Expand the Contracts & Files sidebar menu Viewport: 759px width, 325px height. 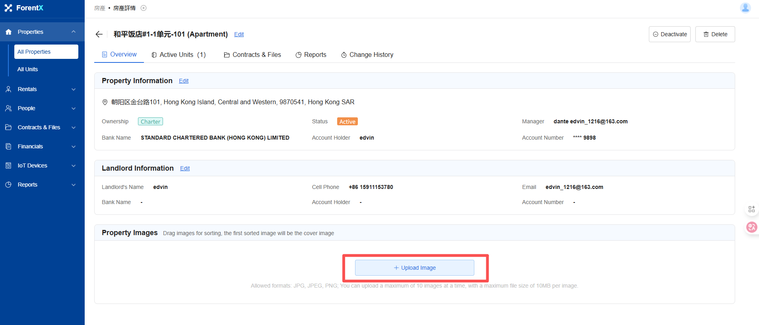click(74, 127)
